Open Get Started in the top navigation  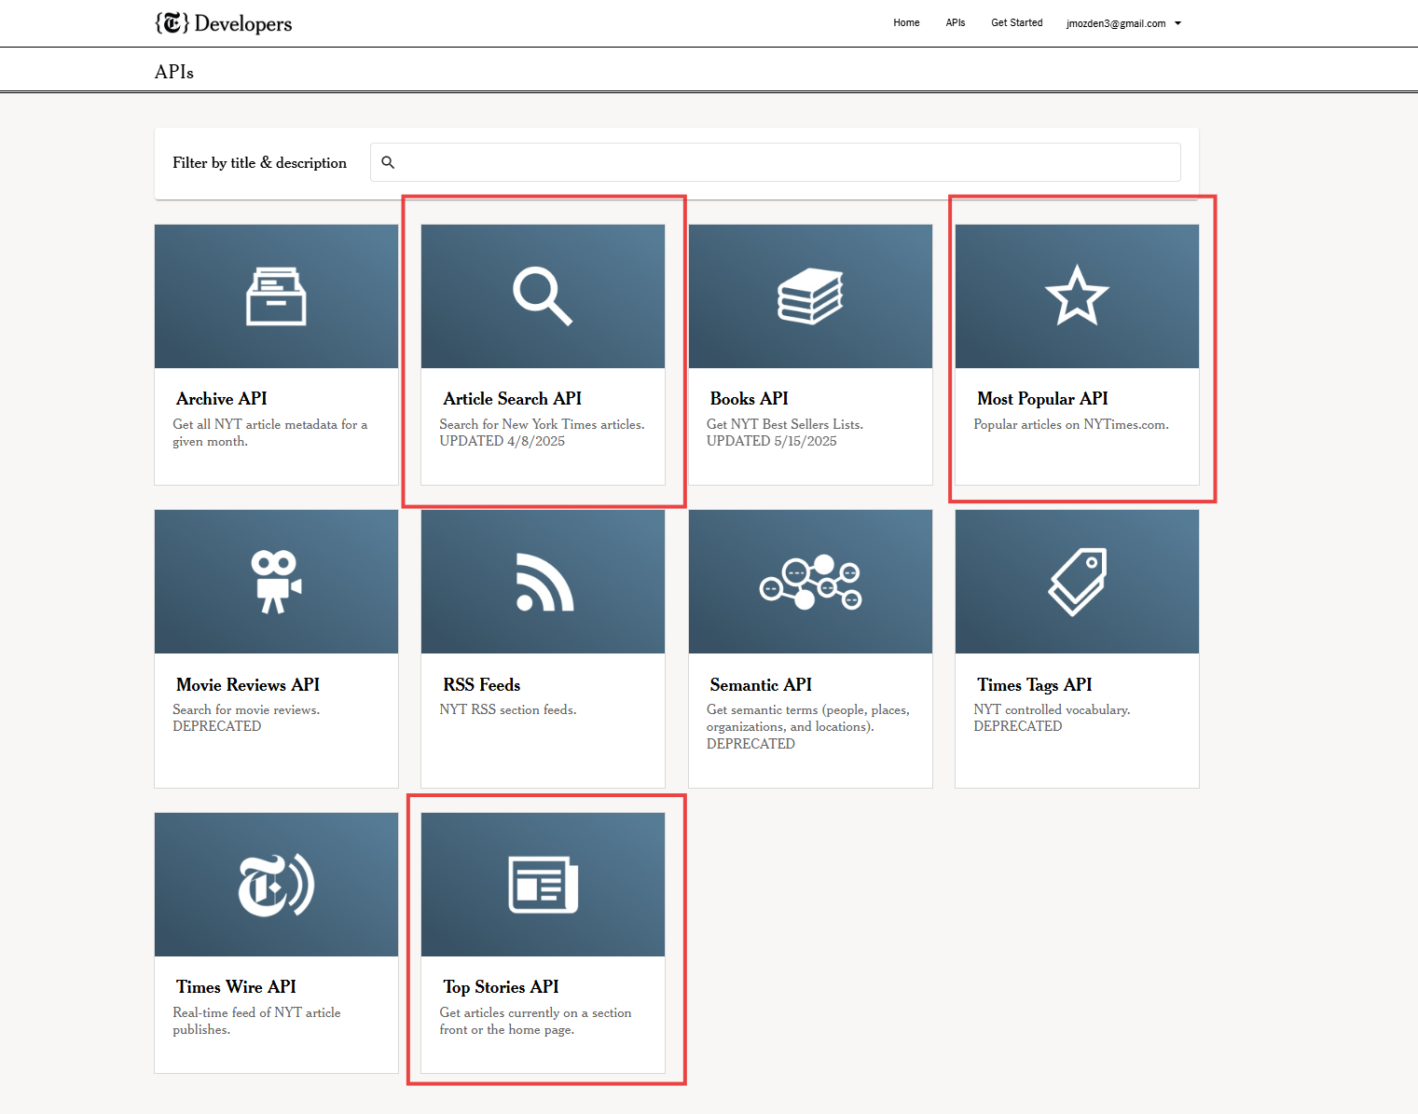(x=1016, y=23)
